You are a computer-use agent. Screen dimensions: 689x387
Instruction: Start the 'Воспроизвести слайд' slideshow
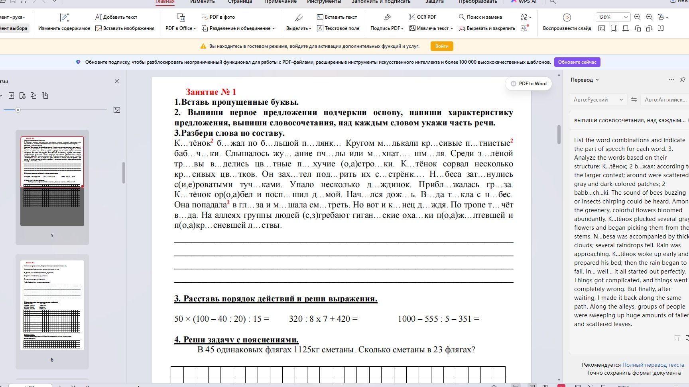click(567, 22)
